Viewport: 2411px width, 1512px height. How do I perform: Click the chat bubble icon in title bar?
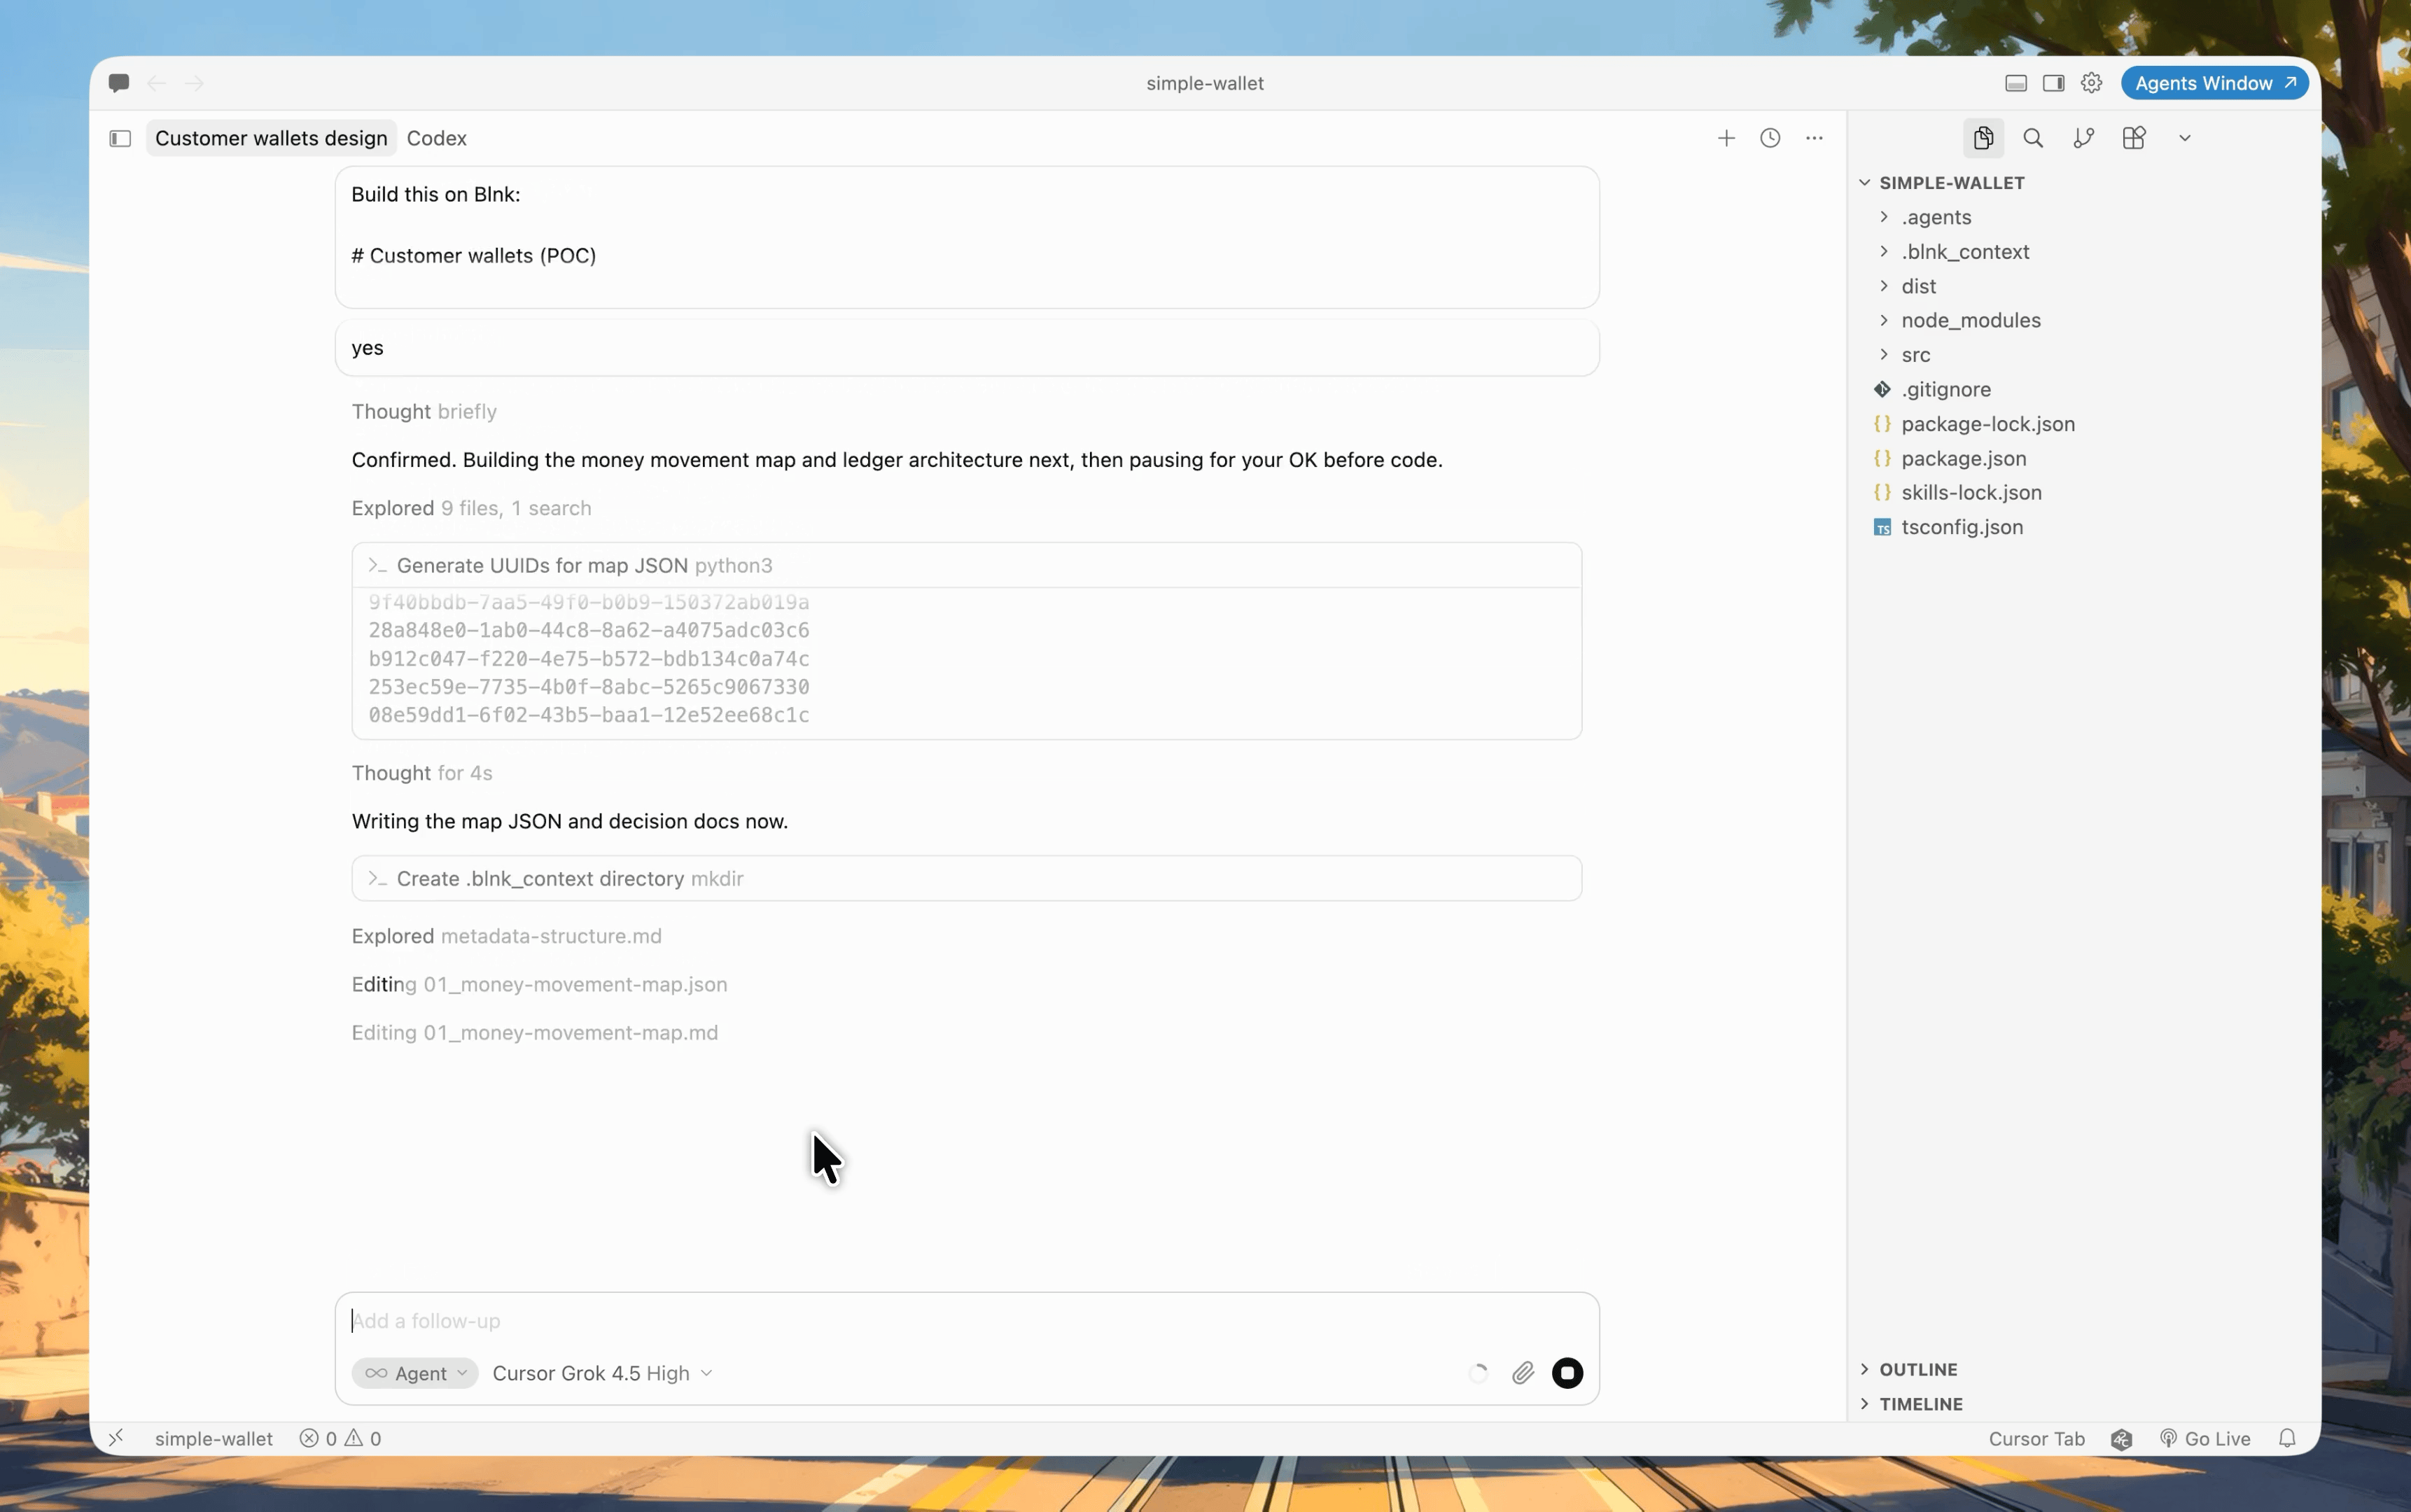tap(119, 83)
